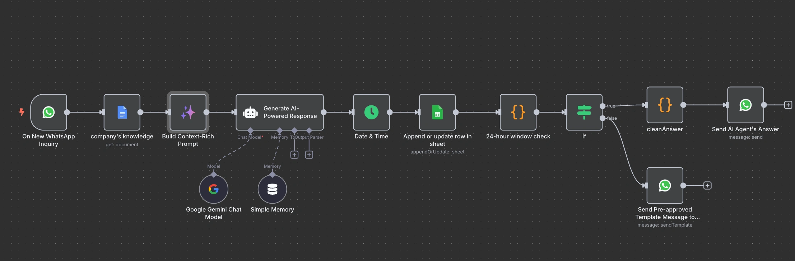Select the cleanAnswer code node
This screenshot has width=795, height=261.
pyautogui.click(x=665, y=105)
